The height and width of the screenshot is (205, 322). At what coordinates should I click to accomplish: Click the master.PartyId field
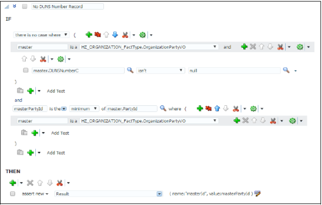coord(131,109)
